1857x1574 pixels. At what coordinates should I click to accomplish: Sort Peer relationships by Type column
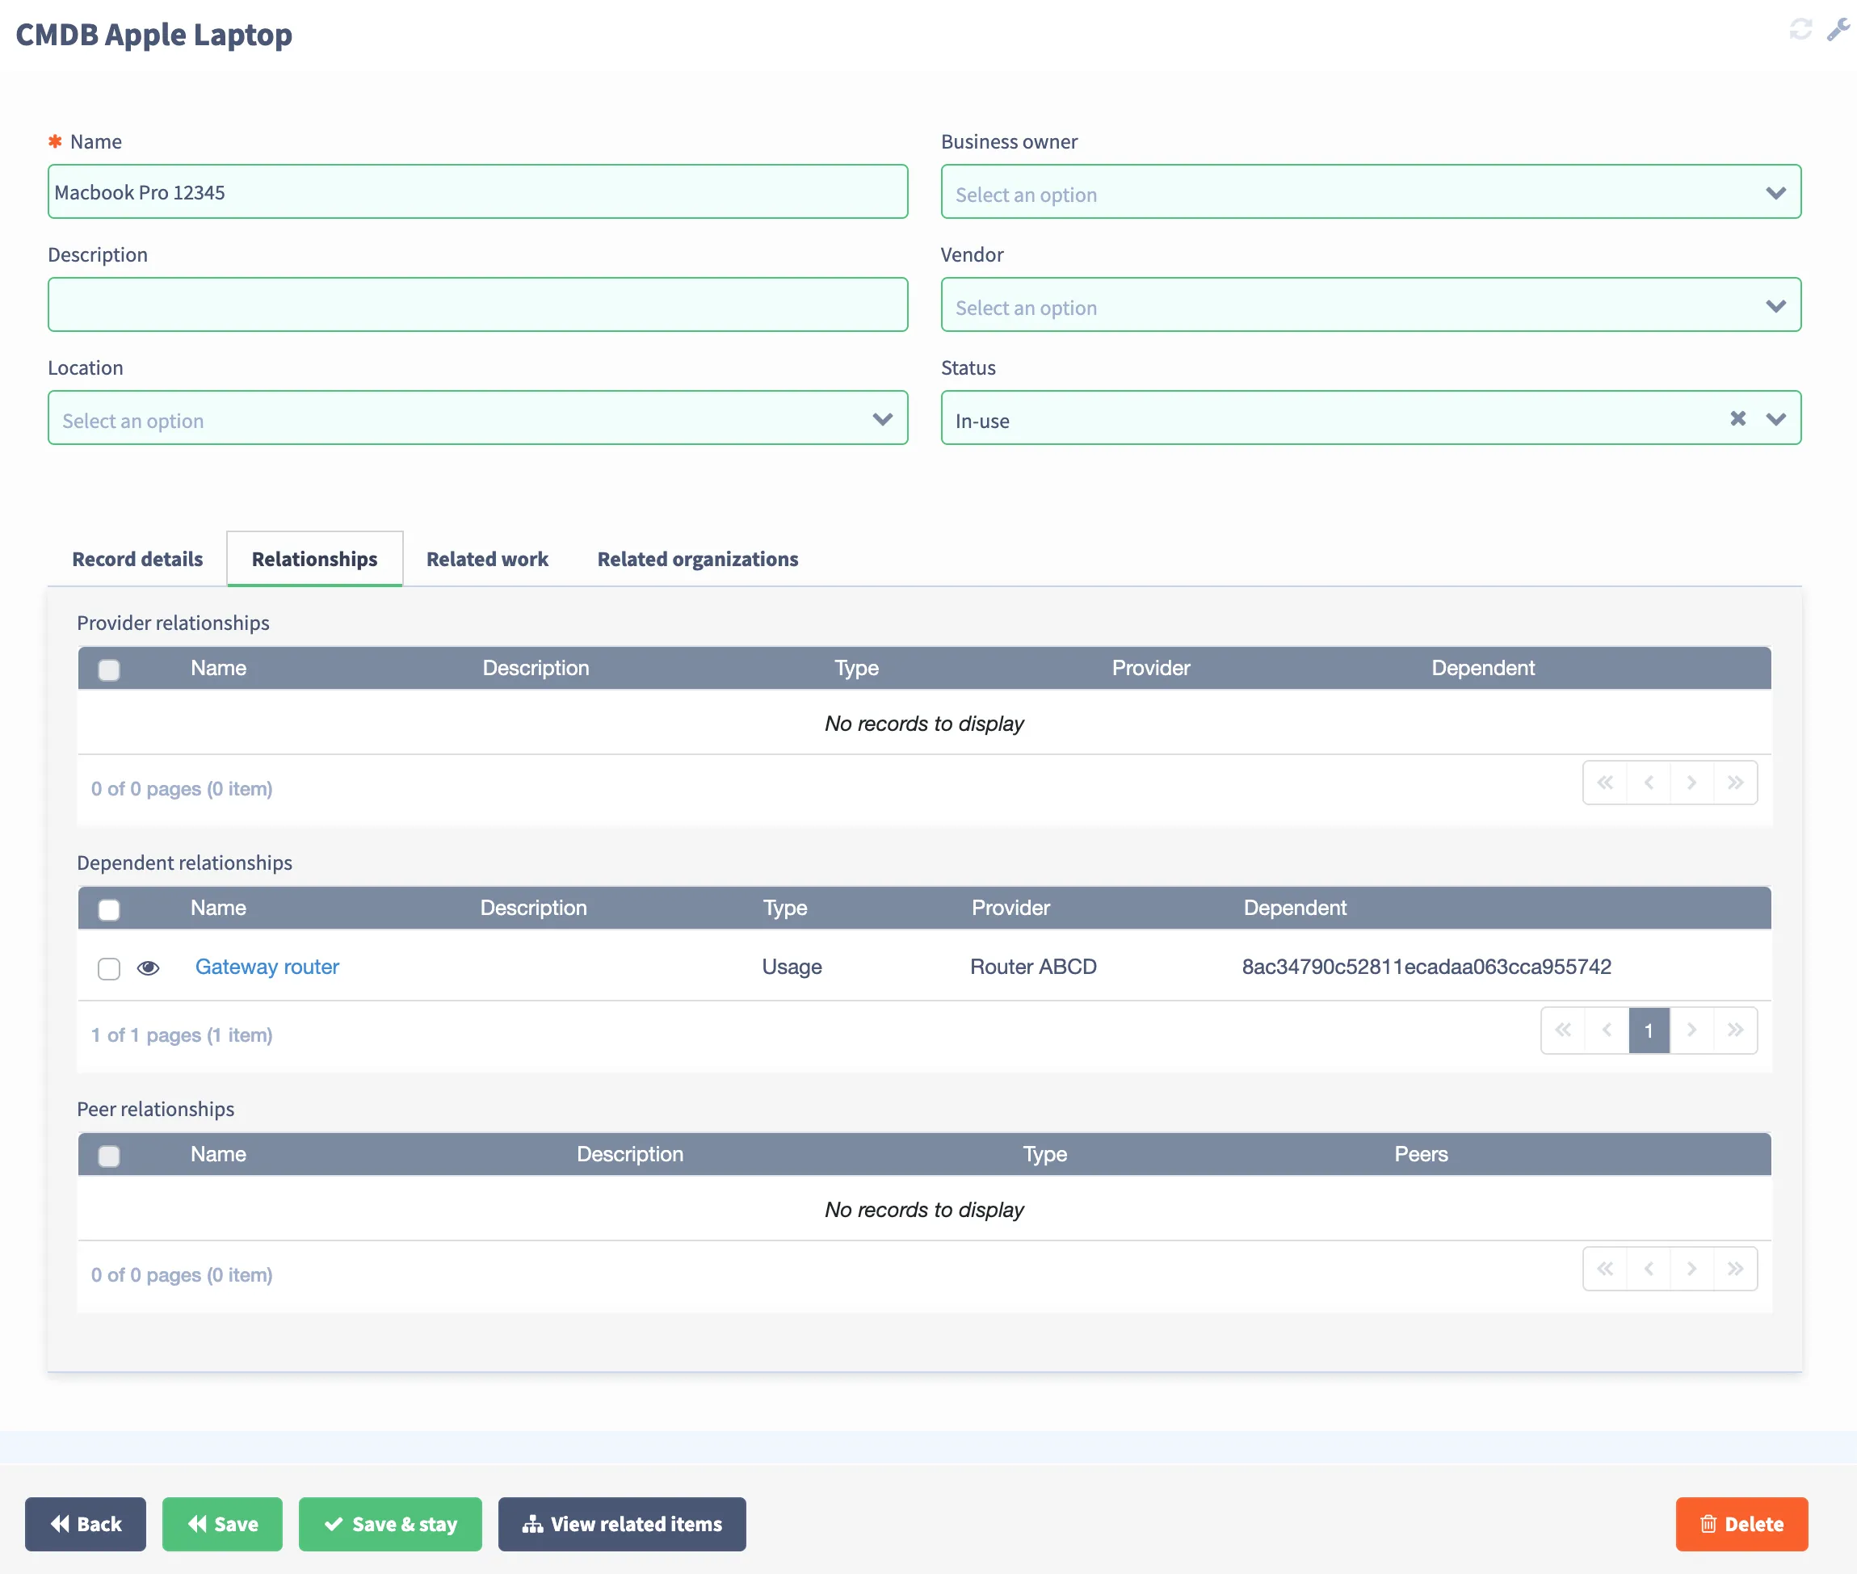(1044, 1155)
